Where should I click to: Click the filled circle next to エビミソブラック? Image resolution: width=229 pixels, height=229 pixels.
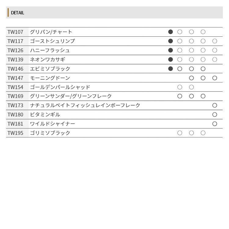(171, 69)
